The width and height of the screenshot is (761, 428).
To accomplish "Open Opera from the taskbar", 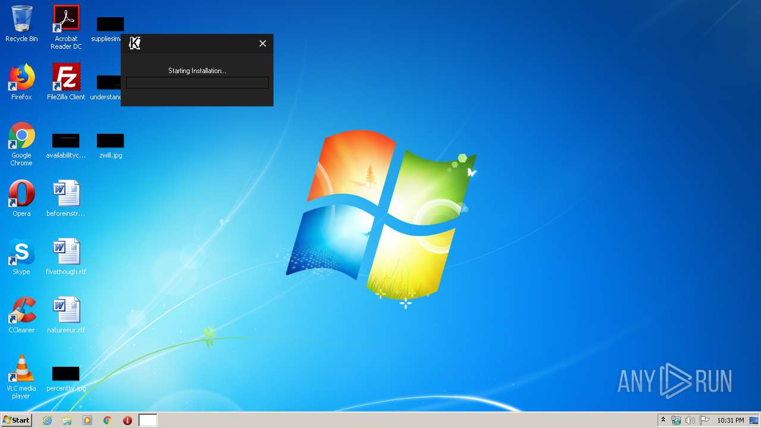I will click(127, 420).
